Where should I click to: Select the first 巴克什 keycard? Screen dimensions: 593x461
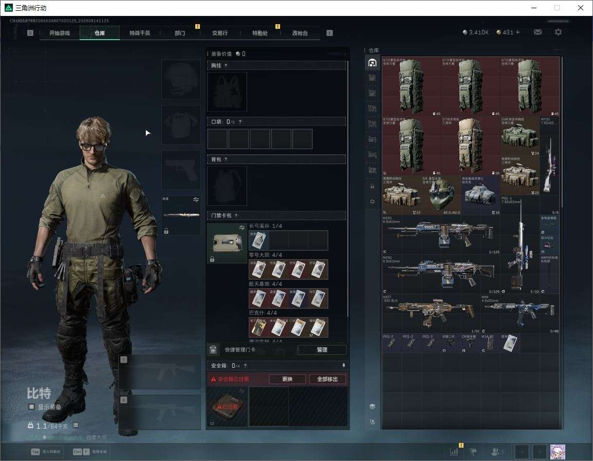click(x=259, y=327)
